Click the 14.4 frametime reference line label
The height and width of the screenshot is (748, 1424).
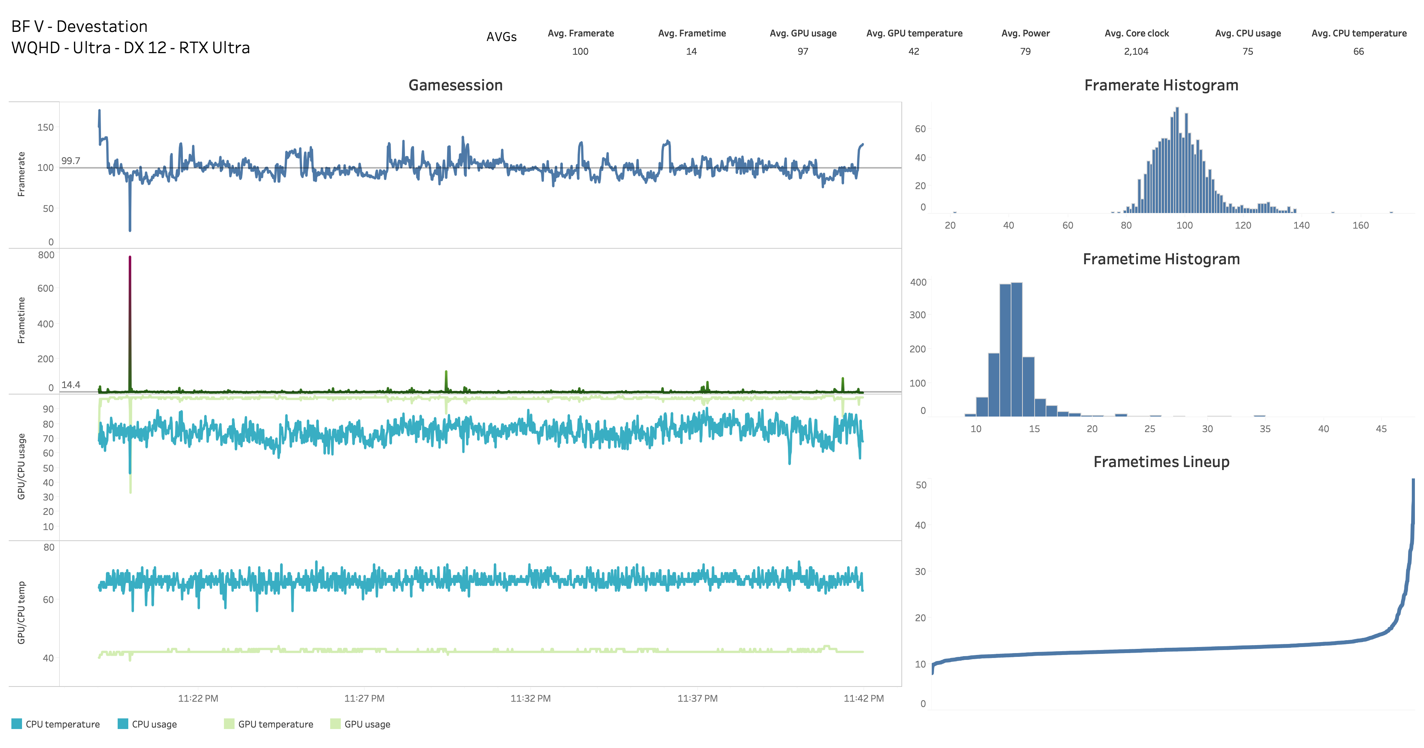pyautogui.click(x=71, y=385)
